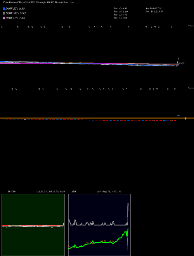The width and height of the screenshot is (194, 256).
Task: Click the 'Pre C: 4.63' value
Action: pos(121,18)
